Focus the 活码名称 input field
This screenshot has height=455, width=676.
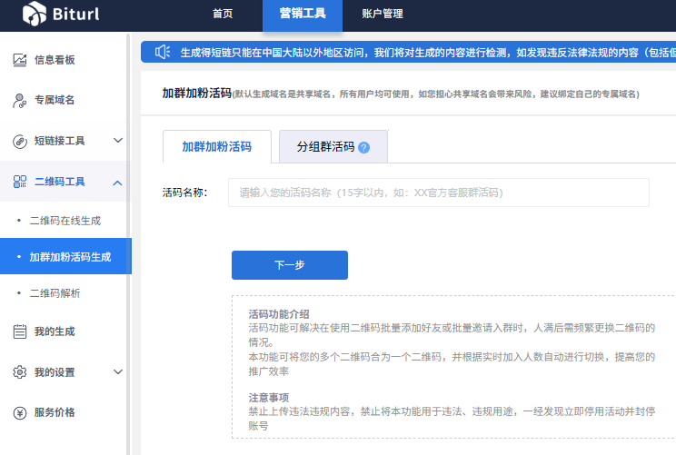point(438,193)
